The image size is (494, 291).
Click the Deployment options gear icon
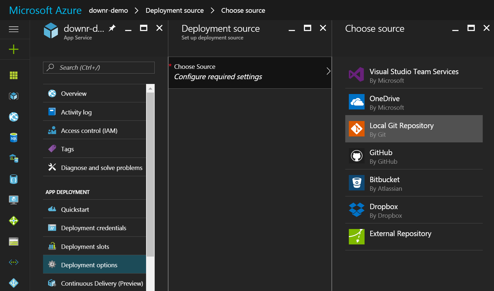tap(52, 264)
